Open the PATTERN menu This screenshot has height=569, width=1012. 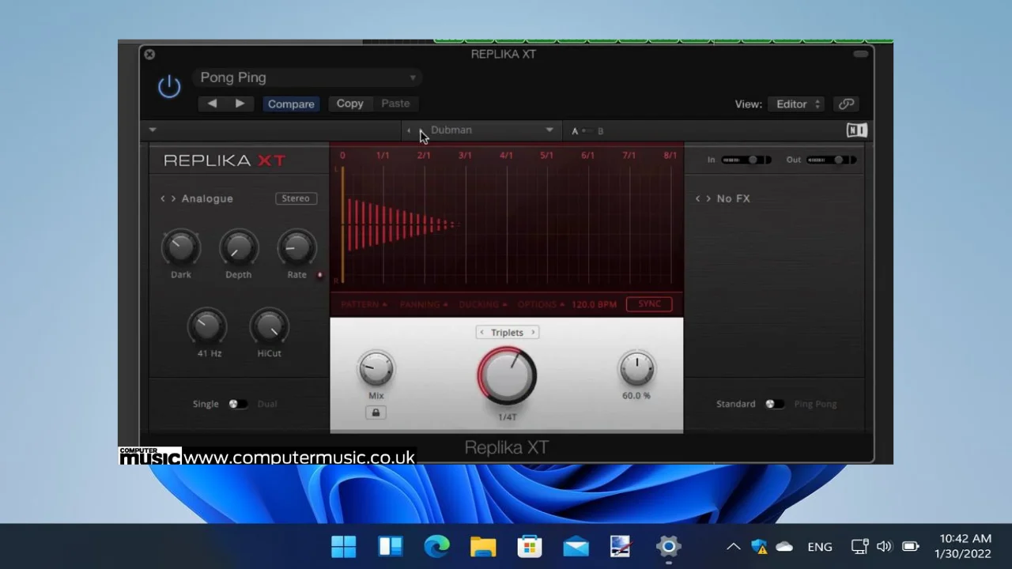[364, 304]
